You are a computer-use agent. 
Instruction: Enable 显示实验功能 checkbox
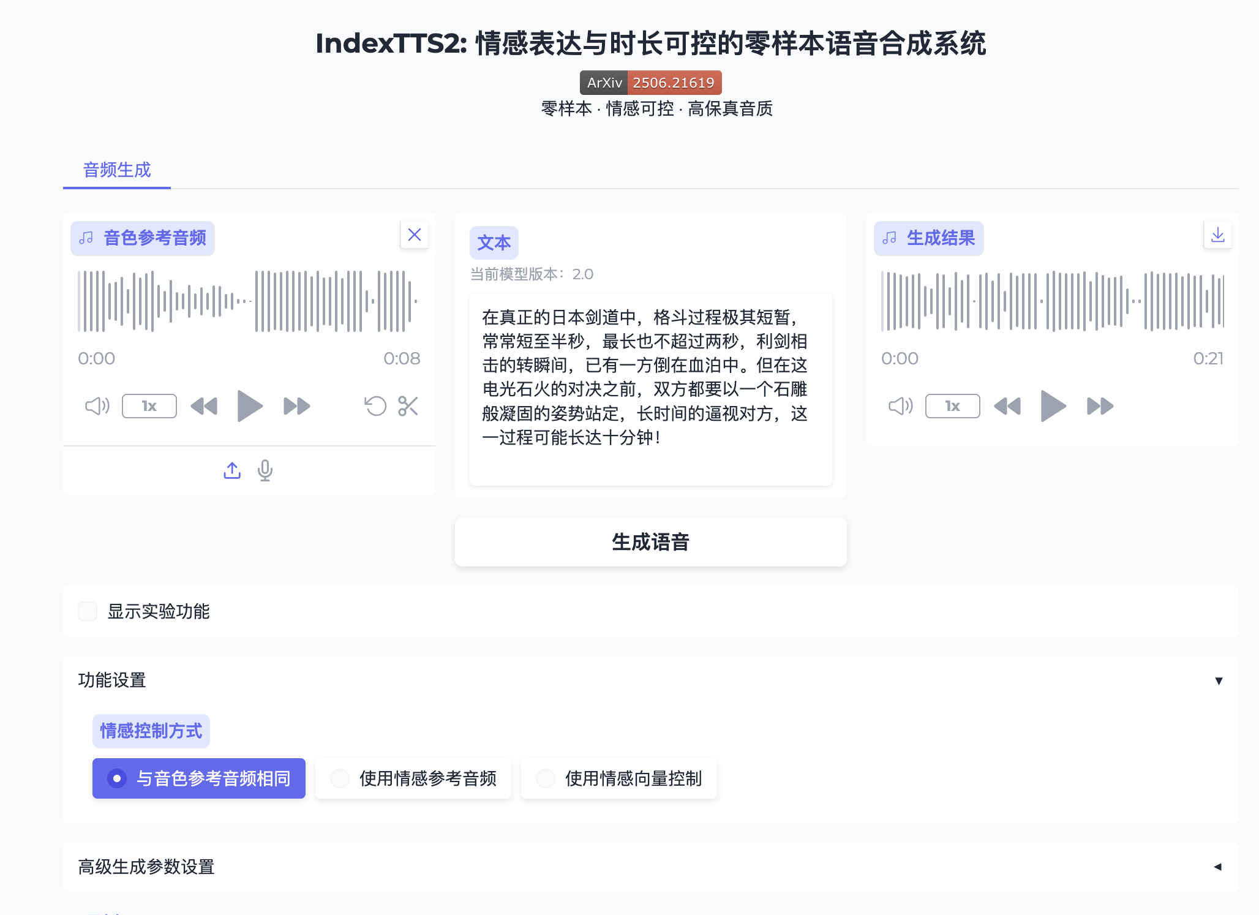click(88, 611)
